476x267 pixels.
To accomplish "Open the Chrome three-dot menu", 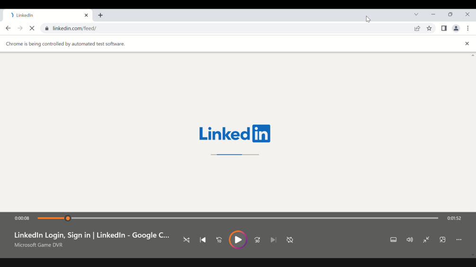I will click(468, 28).
